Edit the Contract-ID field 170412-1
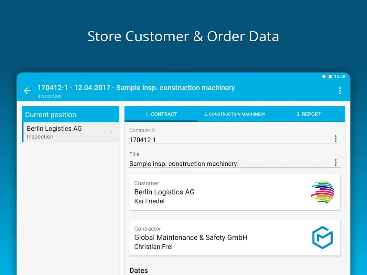This screenshot has height=275, width=367. pyautogui.click(x=227, y=140)
